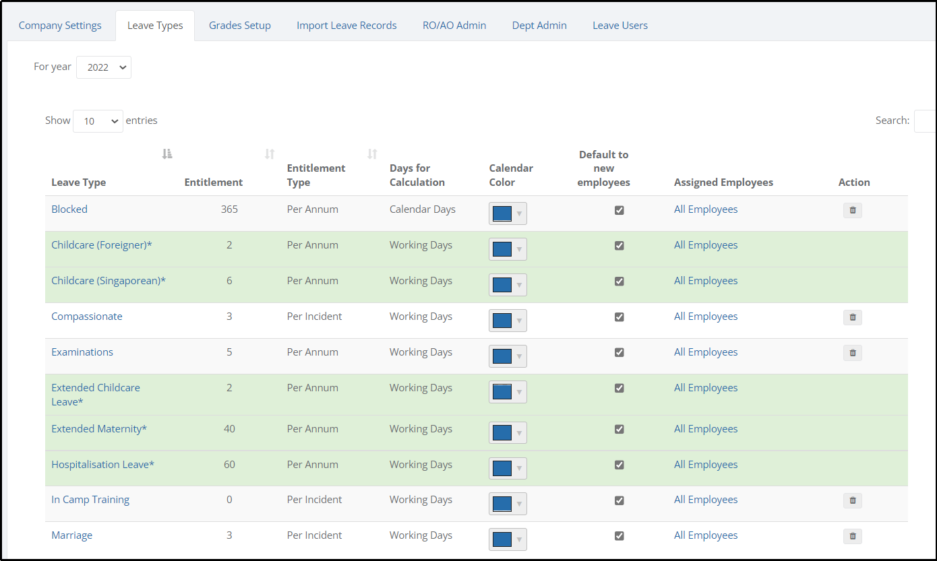
Task: Open color picker for Extended Childcare Leave
Action: point(508,392)
